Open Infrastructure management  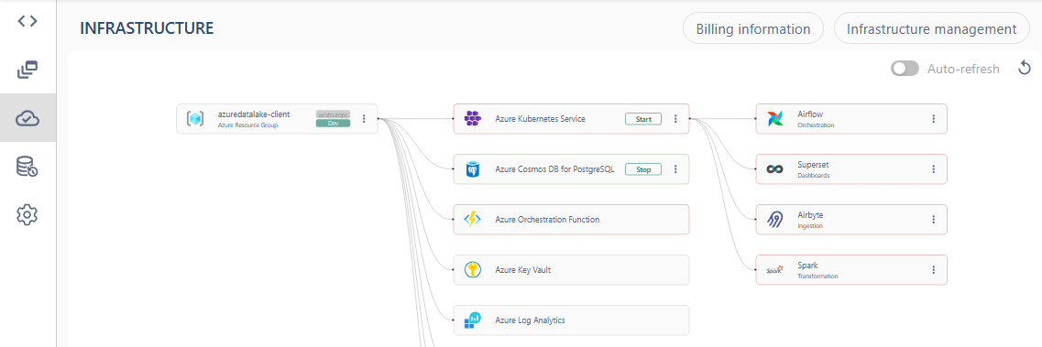point(931,29)
